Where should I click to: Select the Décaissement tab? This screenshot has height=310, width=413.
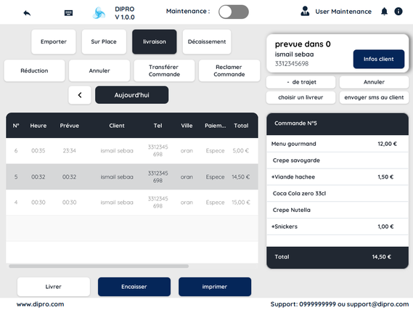tap(207, 41)
